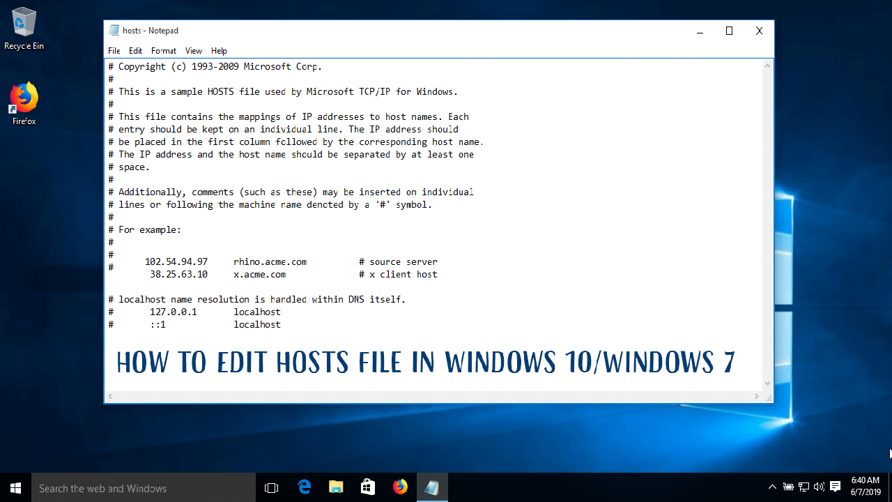Open the Start menu

point(15,487)
